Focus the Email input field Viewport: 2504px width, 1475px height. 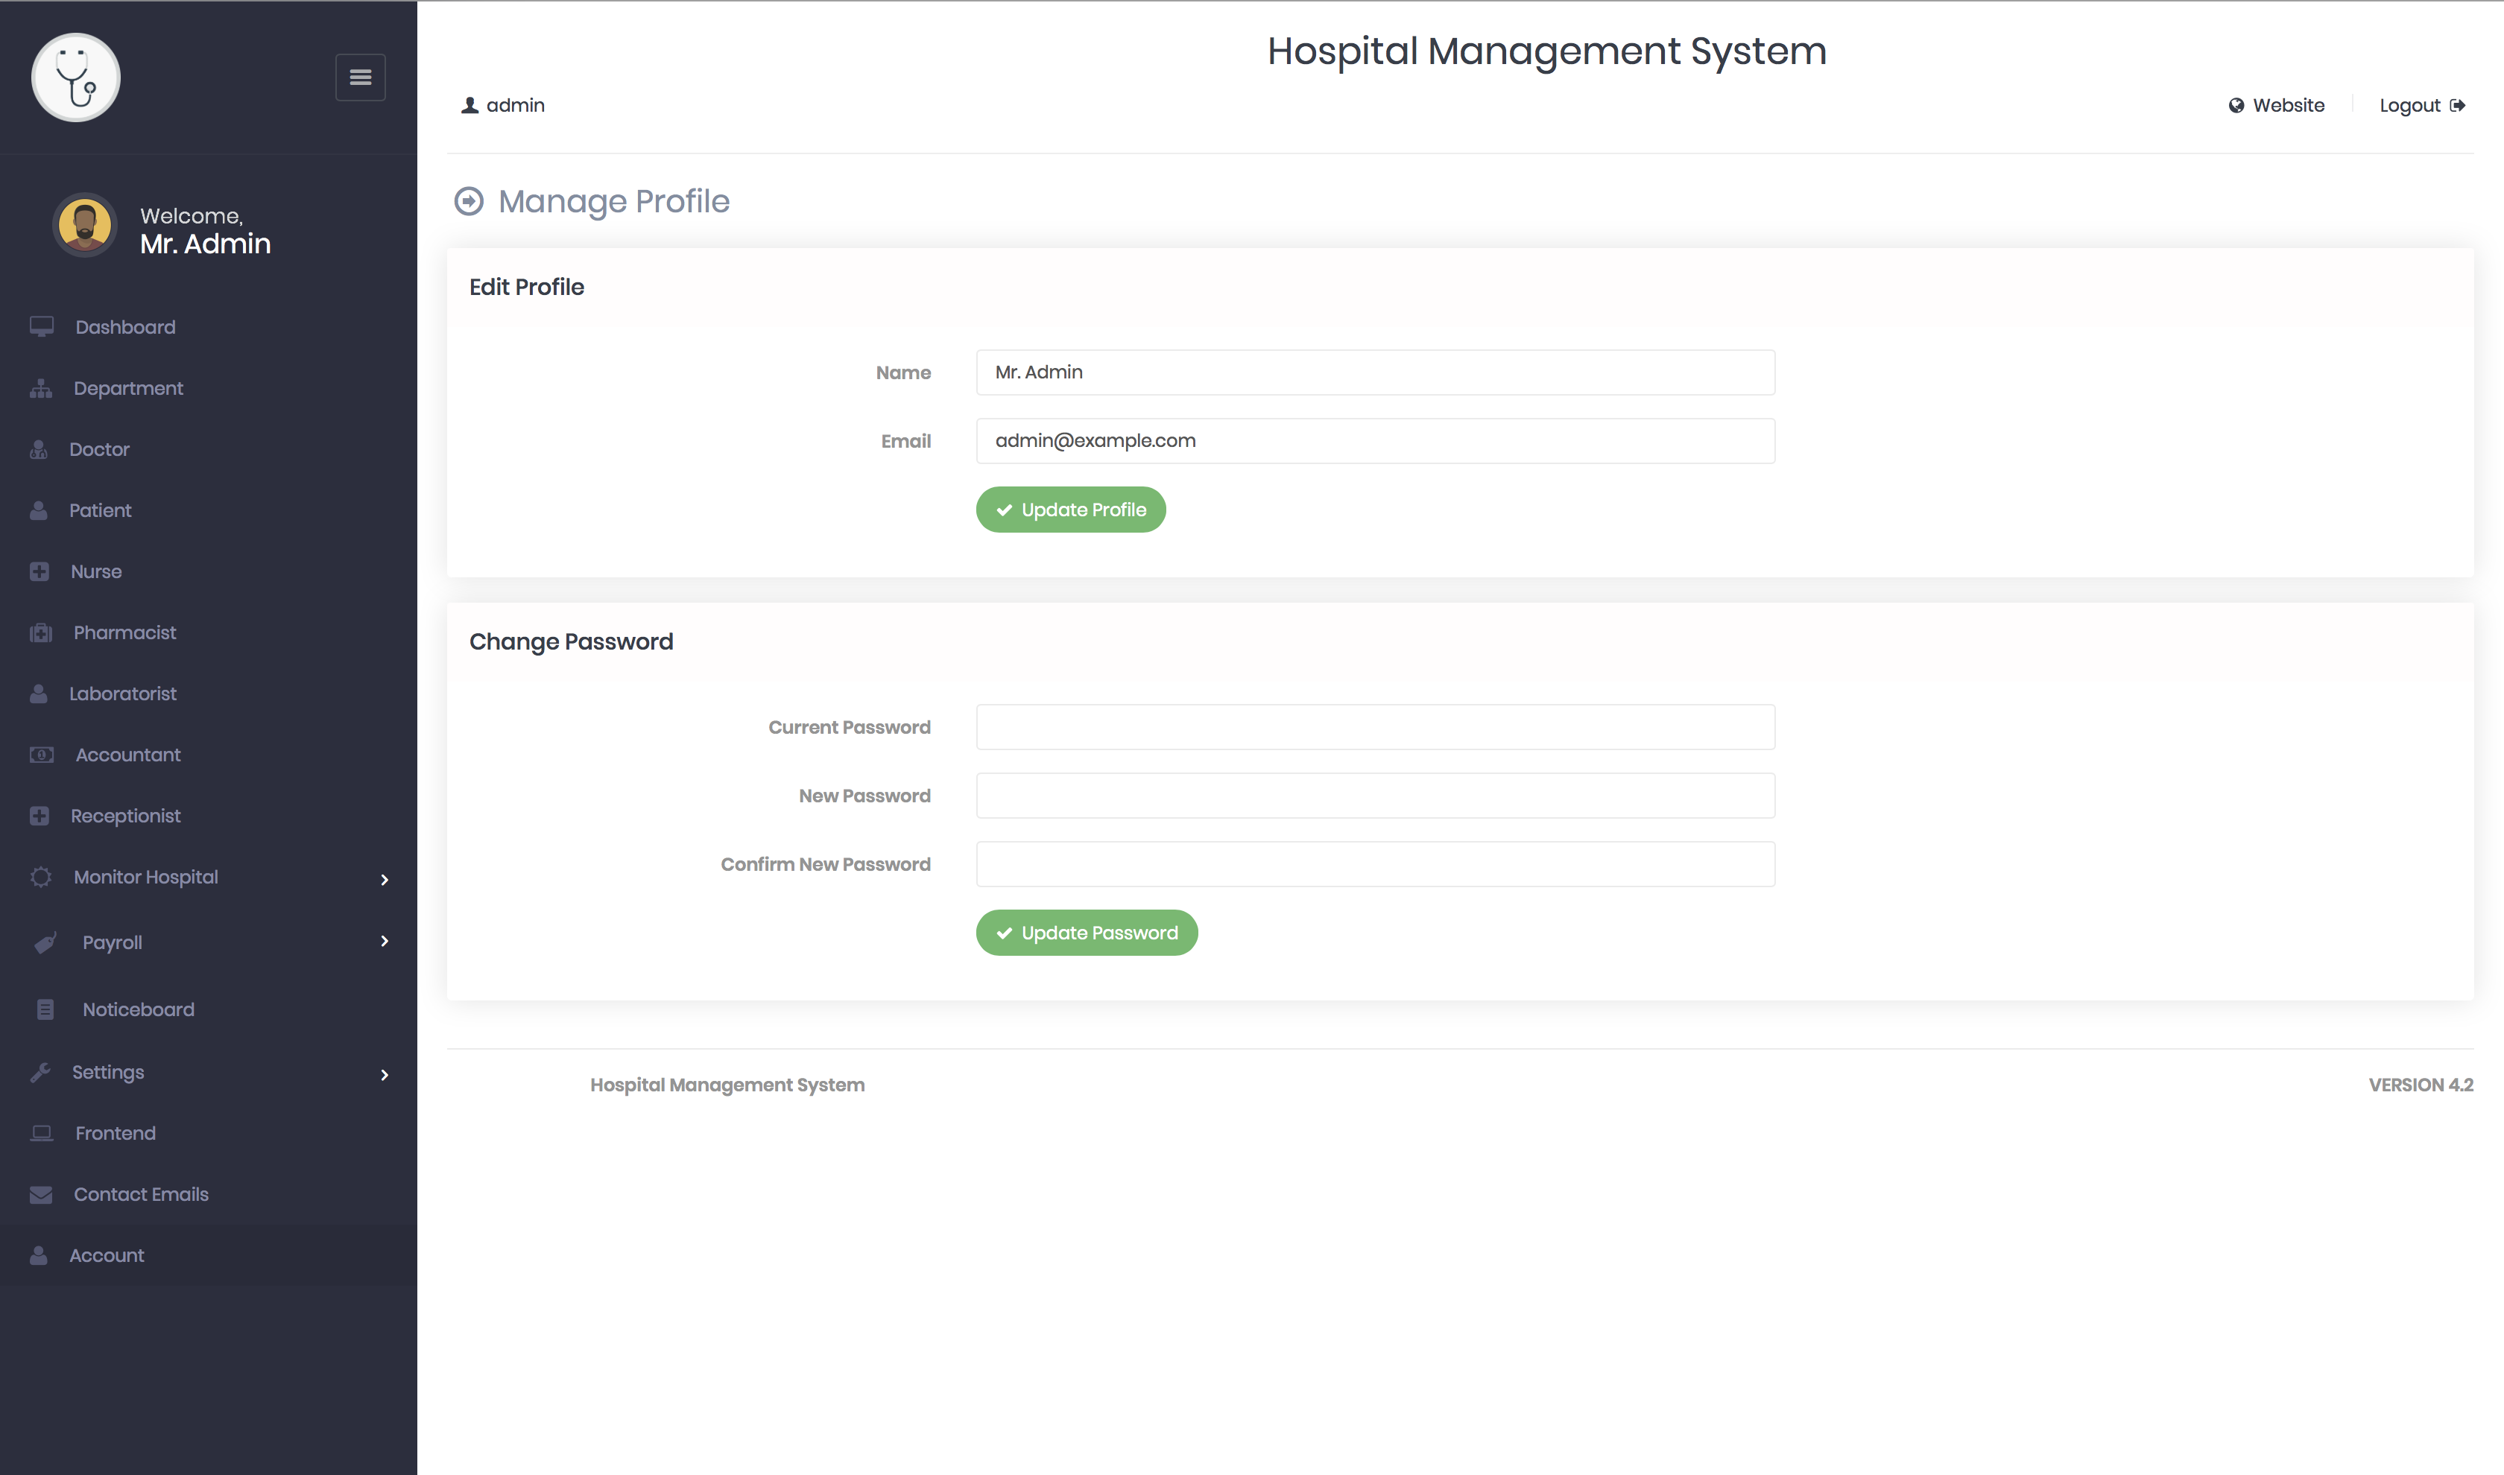(x=1375, y=441)
